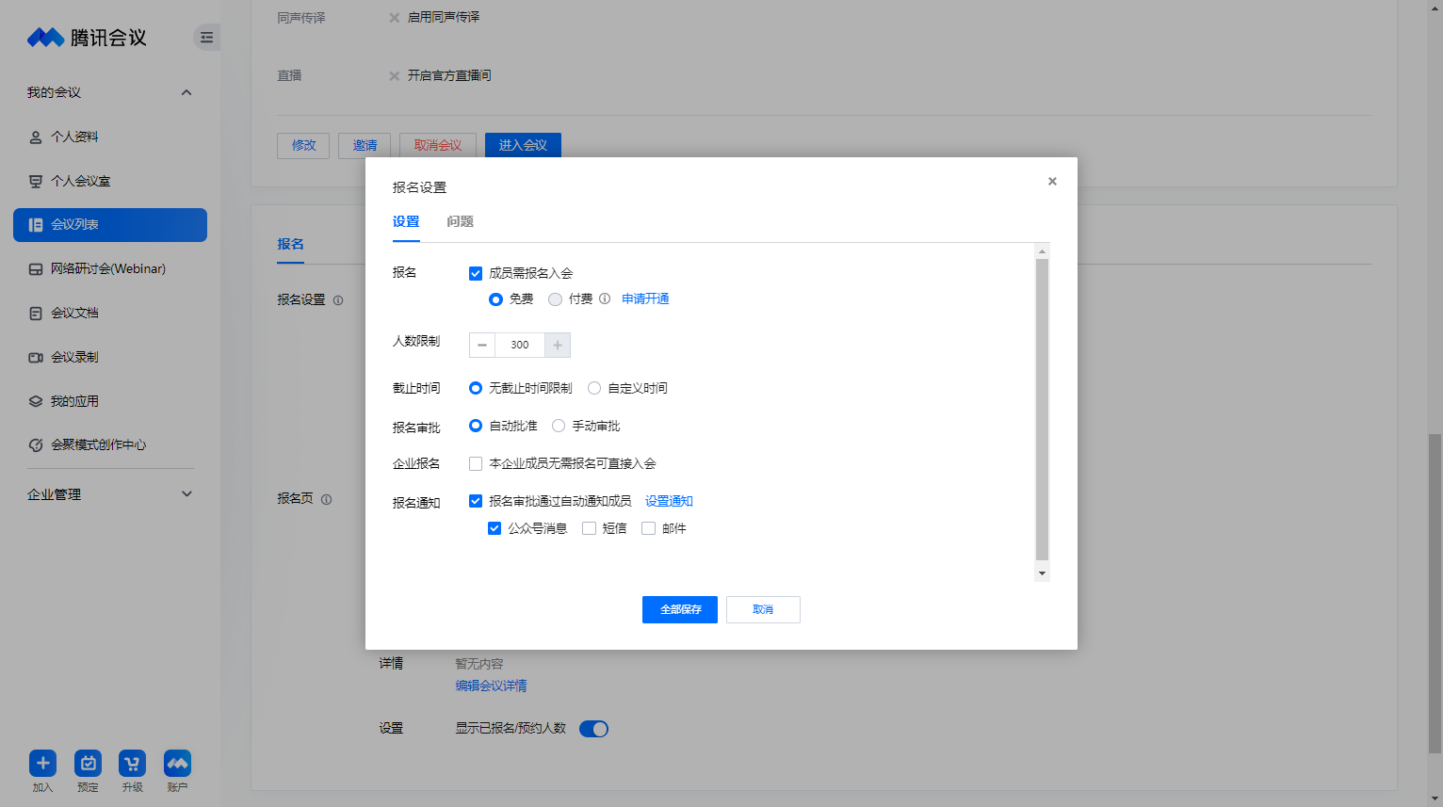Click the 账户 account icon
Screen dimensions: 1443x807
(x=177, y=763)
